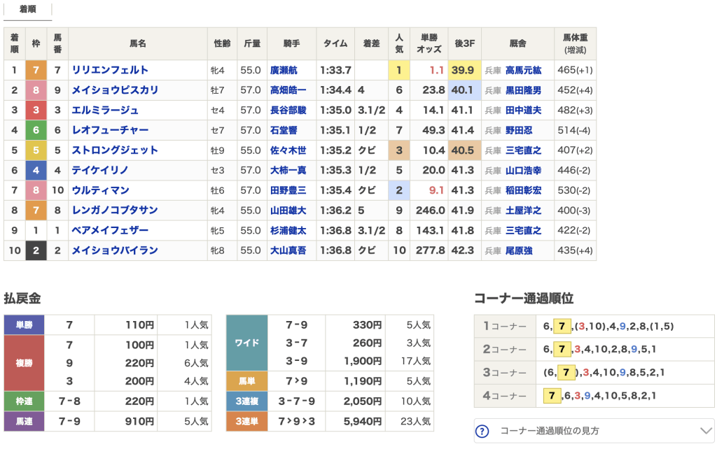The image size is (717, 456).
Task: Click the 単勝 payout label
Action: pos(25,325)
